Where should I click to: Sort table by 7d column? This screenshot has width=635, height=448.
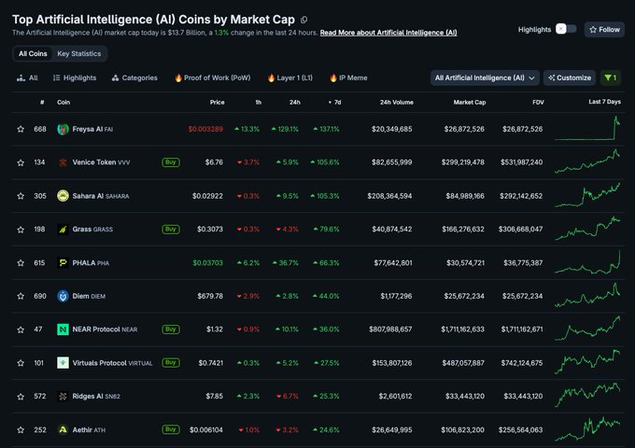pyautogui.click(x=333, y=102)
